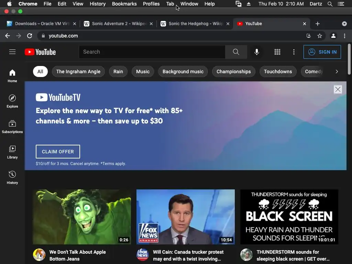Screen dimensions: 352x264
Task: Open the History menu in menu bar
Action: (x=98, y=4)
